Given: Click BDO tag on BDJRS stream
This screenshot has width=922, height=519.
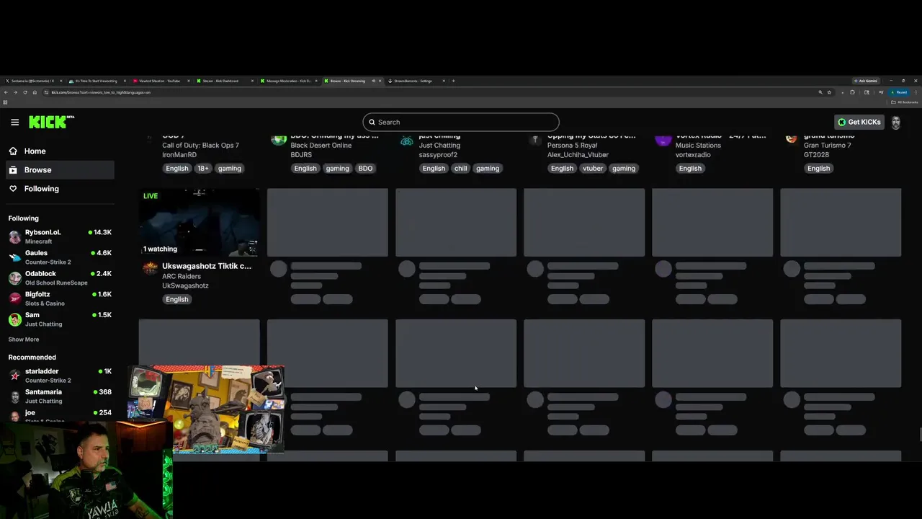Looking at the screenshot, I should point(365,169).
